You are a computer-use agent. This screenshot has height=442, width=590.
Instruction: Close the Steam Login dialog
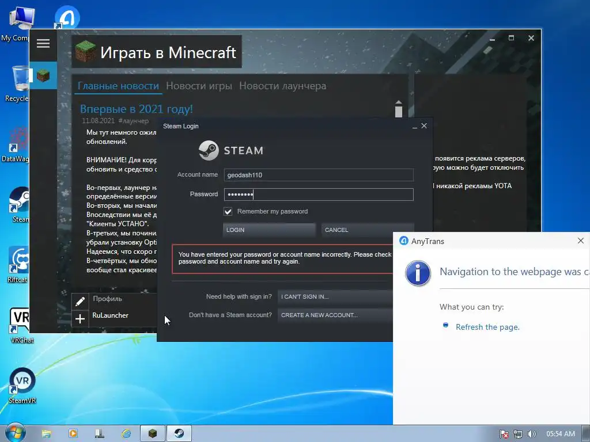tap(424, 126)
